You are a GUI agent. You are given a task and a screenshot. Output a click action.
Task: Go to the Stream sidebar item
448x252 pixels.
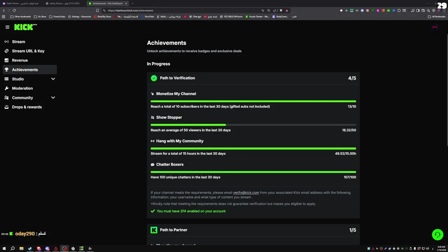(x=18, y=42)
